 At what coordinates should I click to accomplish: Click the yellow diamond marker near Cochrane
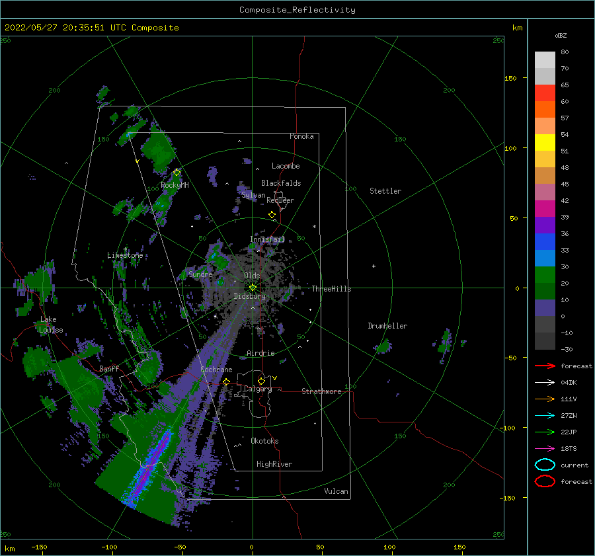[x=227, y=382]
